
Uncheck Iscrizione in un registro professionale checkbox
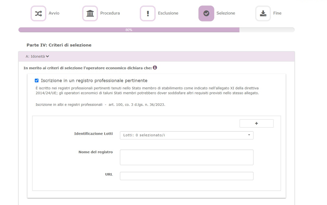[x=37, y=81]
